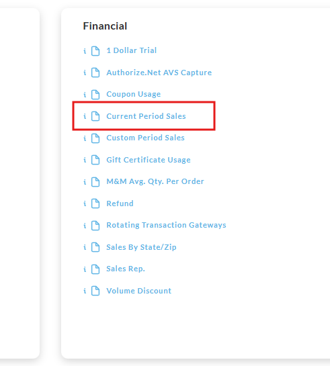Click document icon next to Authorize.Net AVS Capture
This screenshot has height=366, width=330.
(x=95, y=73)
